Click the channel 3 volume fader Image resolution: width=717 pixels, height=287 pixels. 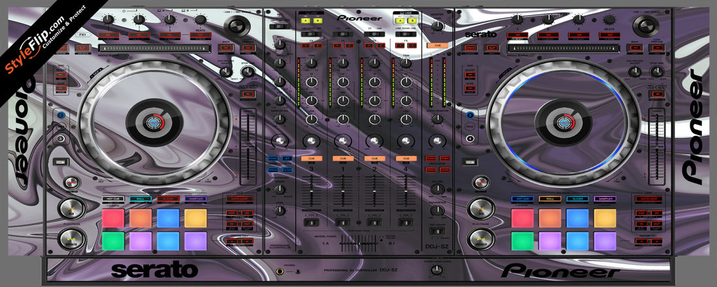pyautogui.click(x=311, y=190)
